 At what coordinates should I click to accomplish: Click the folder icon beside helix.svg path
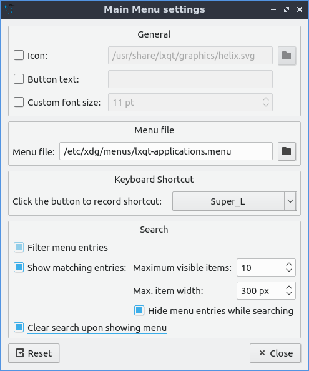point(287,56)
